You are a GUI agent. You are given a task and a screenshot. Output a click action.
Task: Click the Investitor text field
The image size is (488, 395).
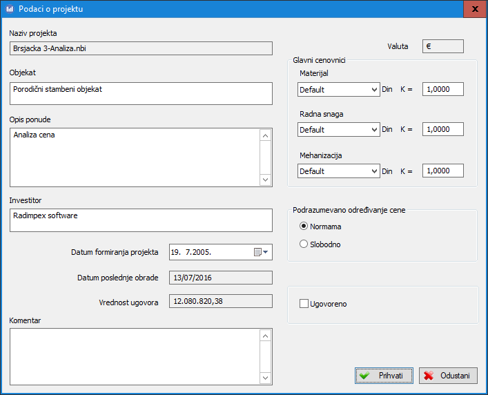141,220
